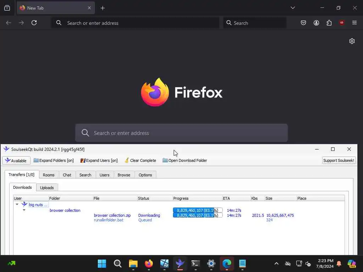The height and width of the screenshot is (272, 363).
Task: Sort transfers by Folder column header
Action: 71,198
